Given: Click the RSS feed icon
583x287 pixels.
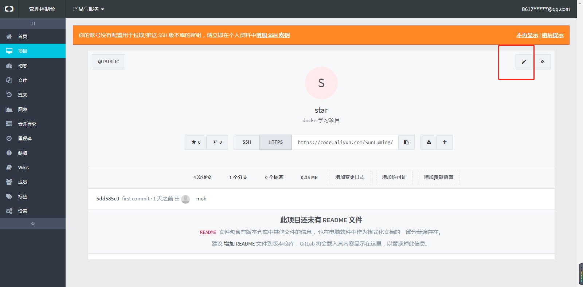Looking at the screenshot, I should point(543,62).
